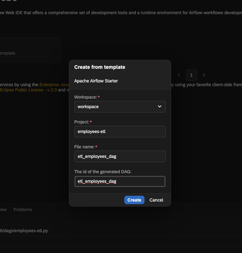Follow the Enterprise Java link

pos(54,84)
